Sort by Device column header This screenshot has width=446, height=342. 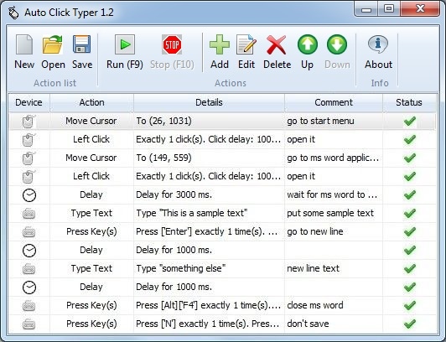pos(29,102)
